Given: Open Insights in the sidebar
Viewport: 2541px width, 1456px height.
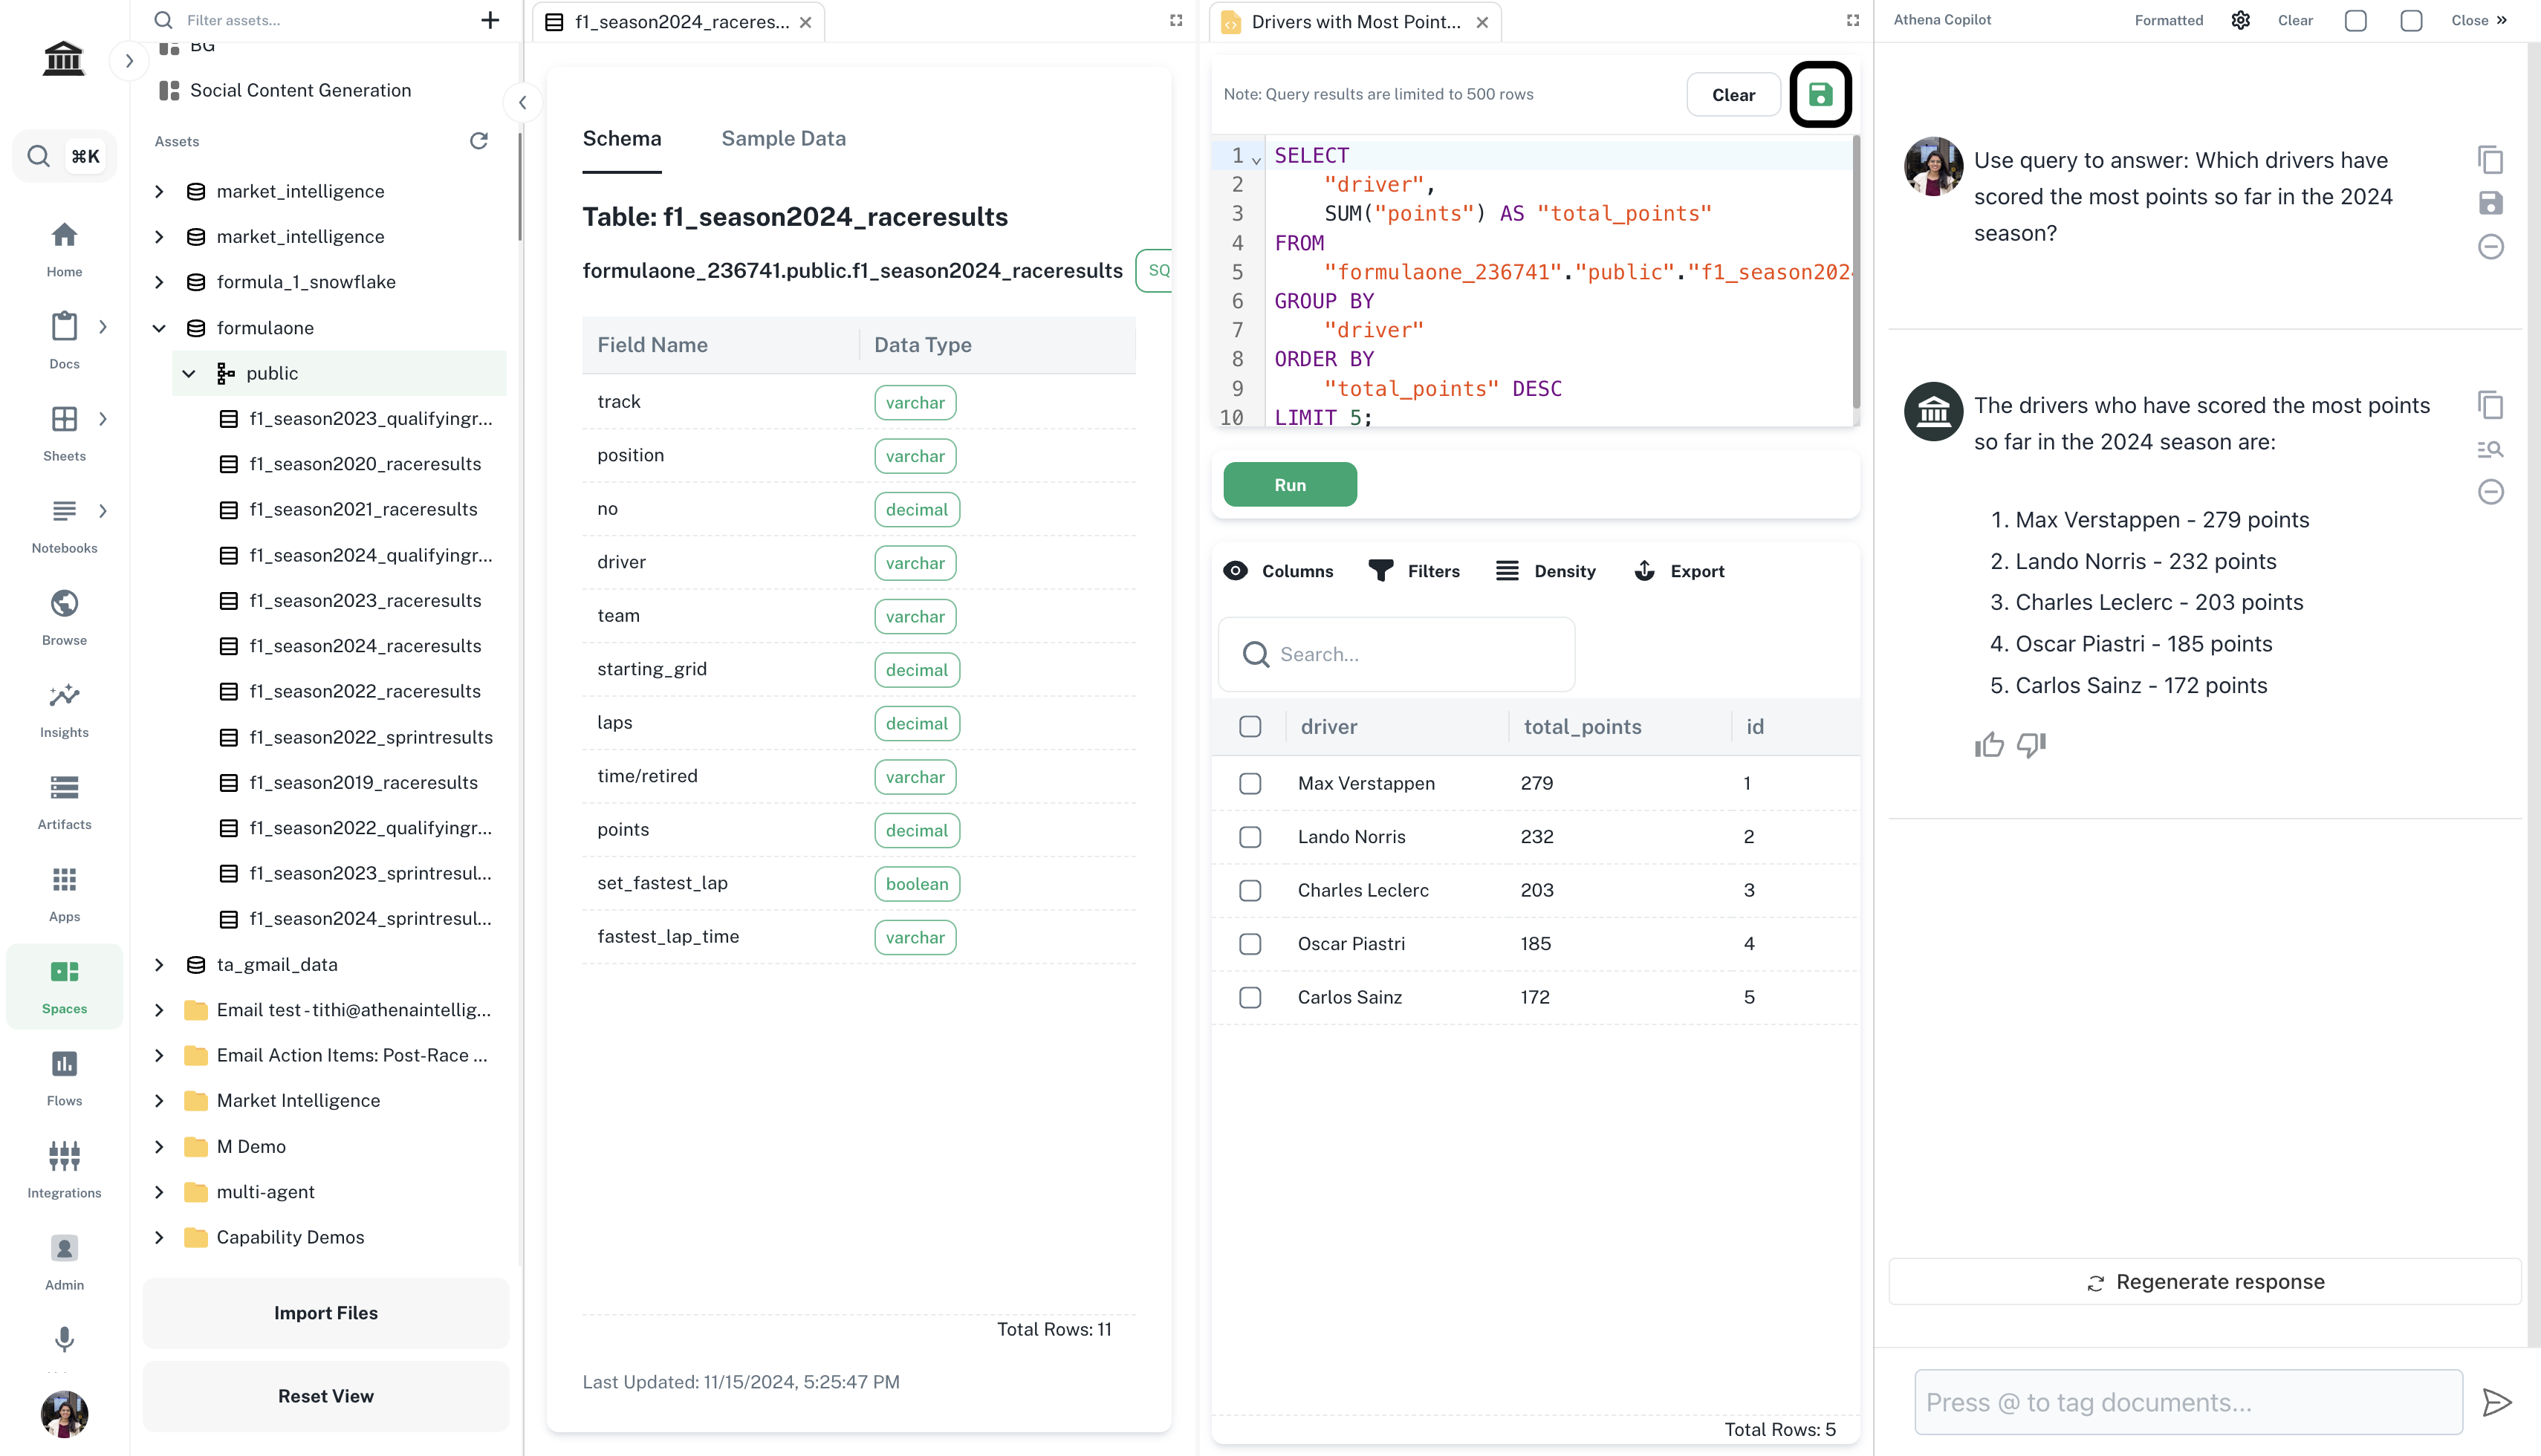Looking at the screenshot, I should (64, 709).
